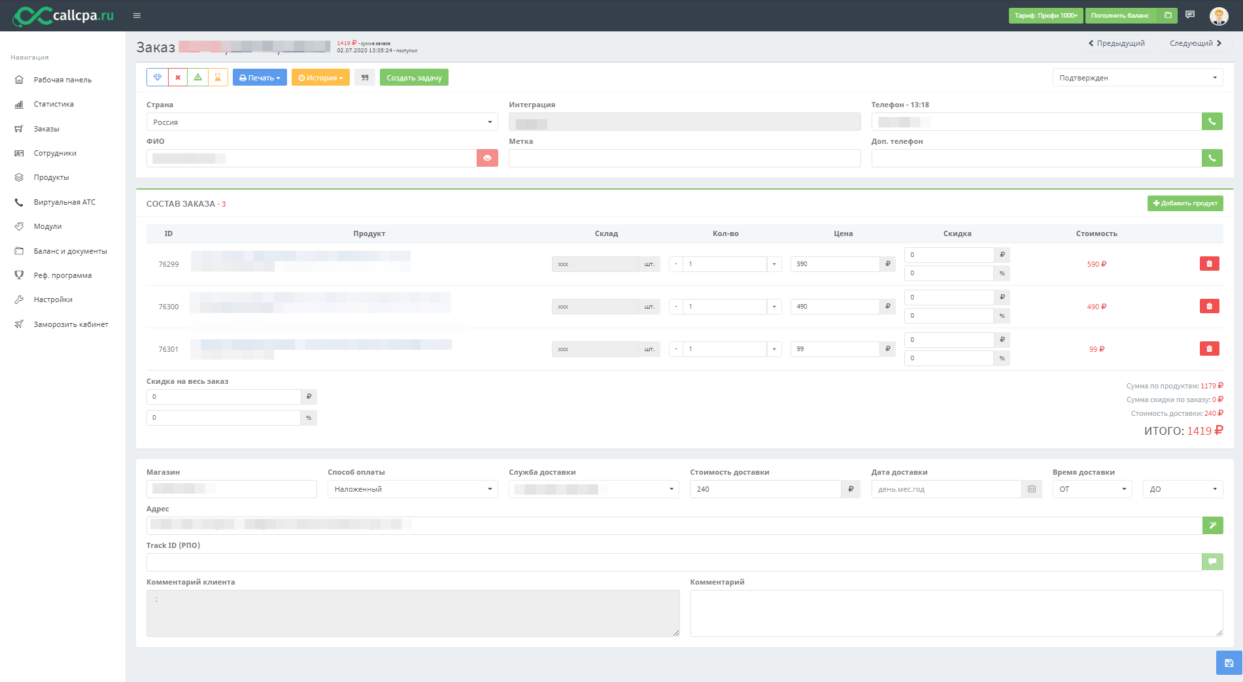Click the green warning triangle icon
Viewport: 1243px width, 682px height.
[x=197, y=78]
